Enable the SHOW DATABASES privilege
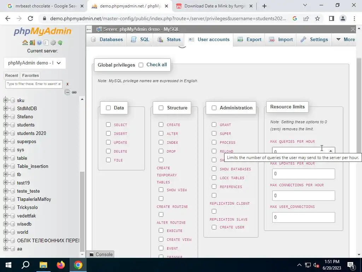362x272 pixels. 214,169
